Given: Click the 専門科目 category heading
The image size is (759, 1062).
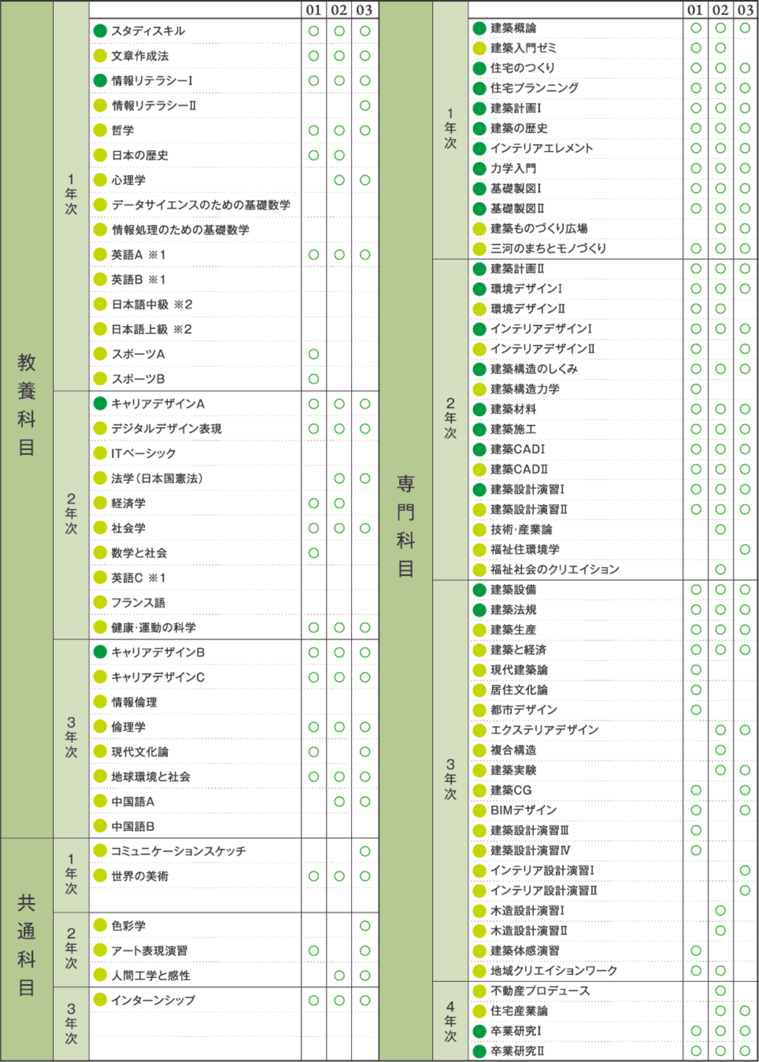Looking at the screenshot, I should click(406, 526).
